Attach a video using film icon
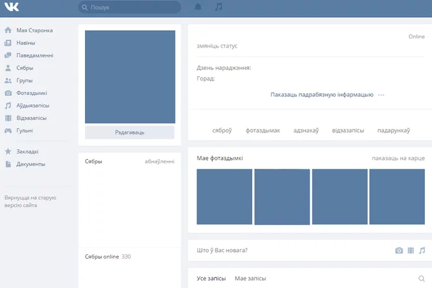 411,250
